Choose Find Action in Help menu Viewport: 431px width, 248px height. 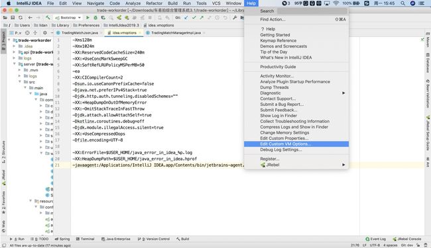click(x=296, y=19)
